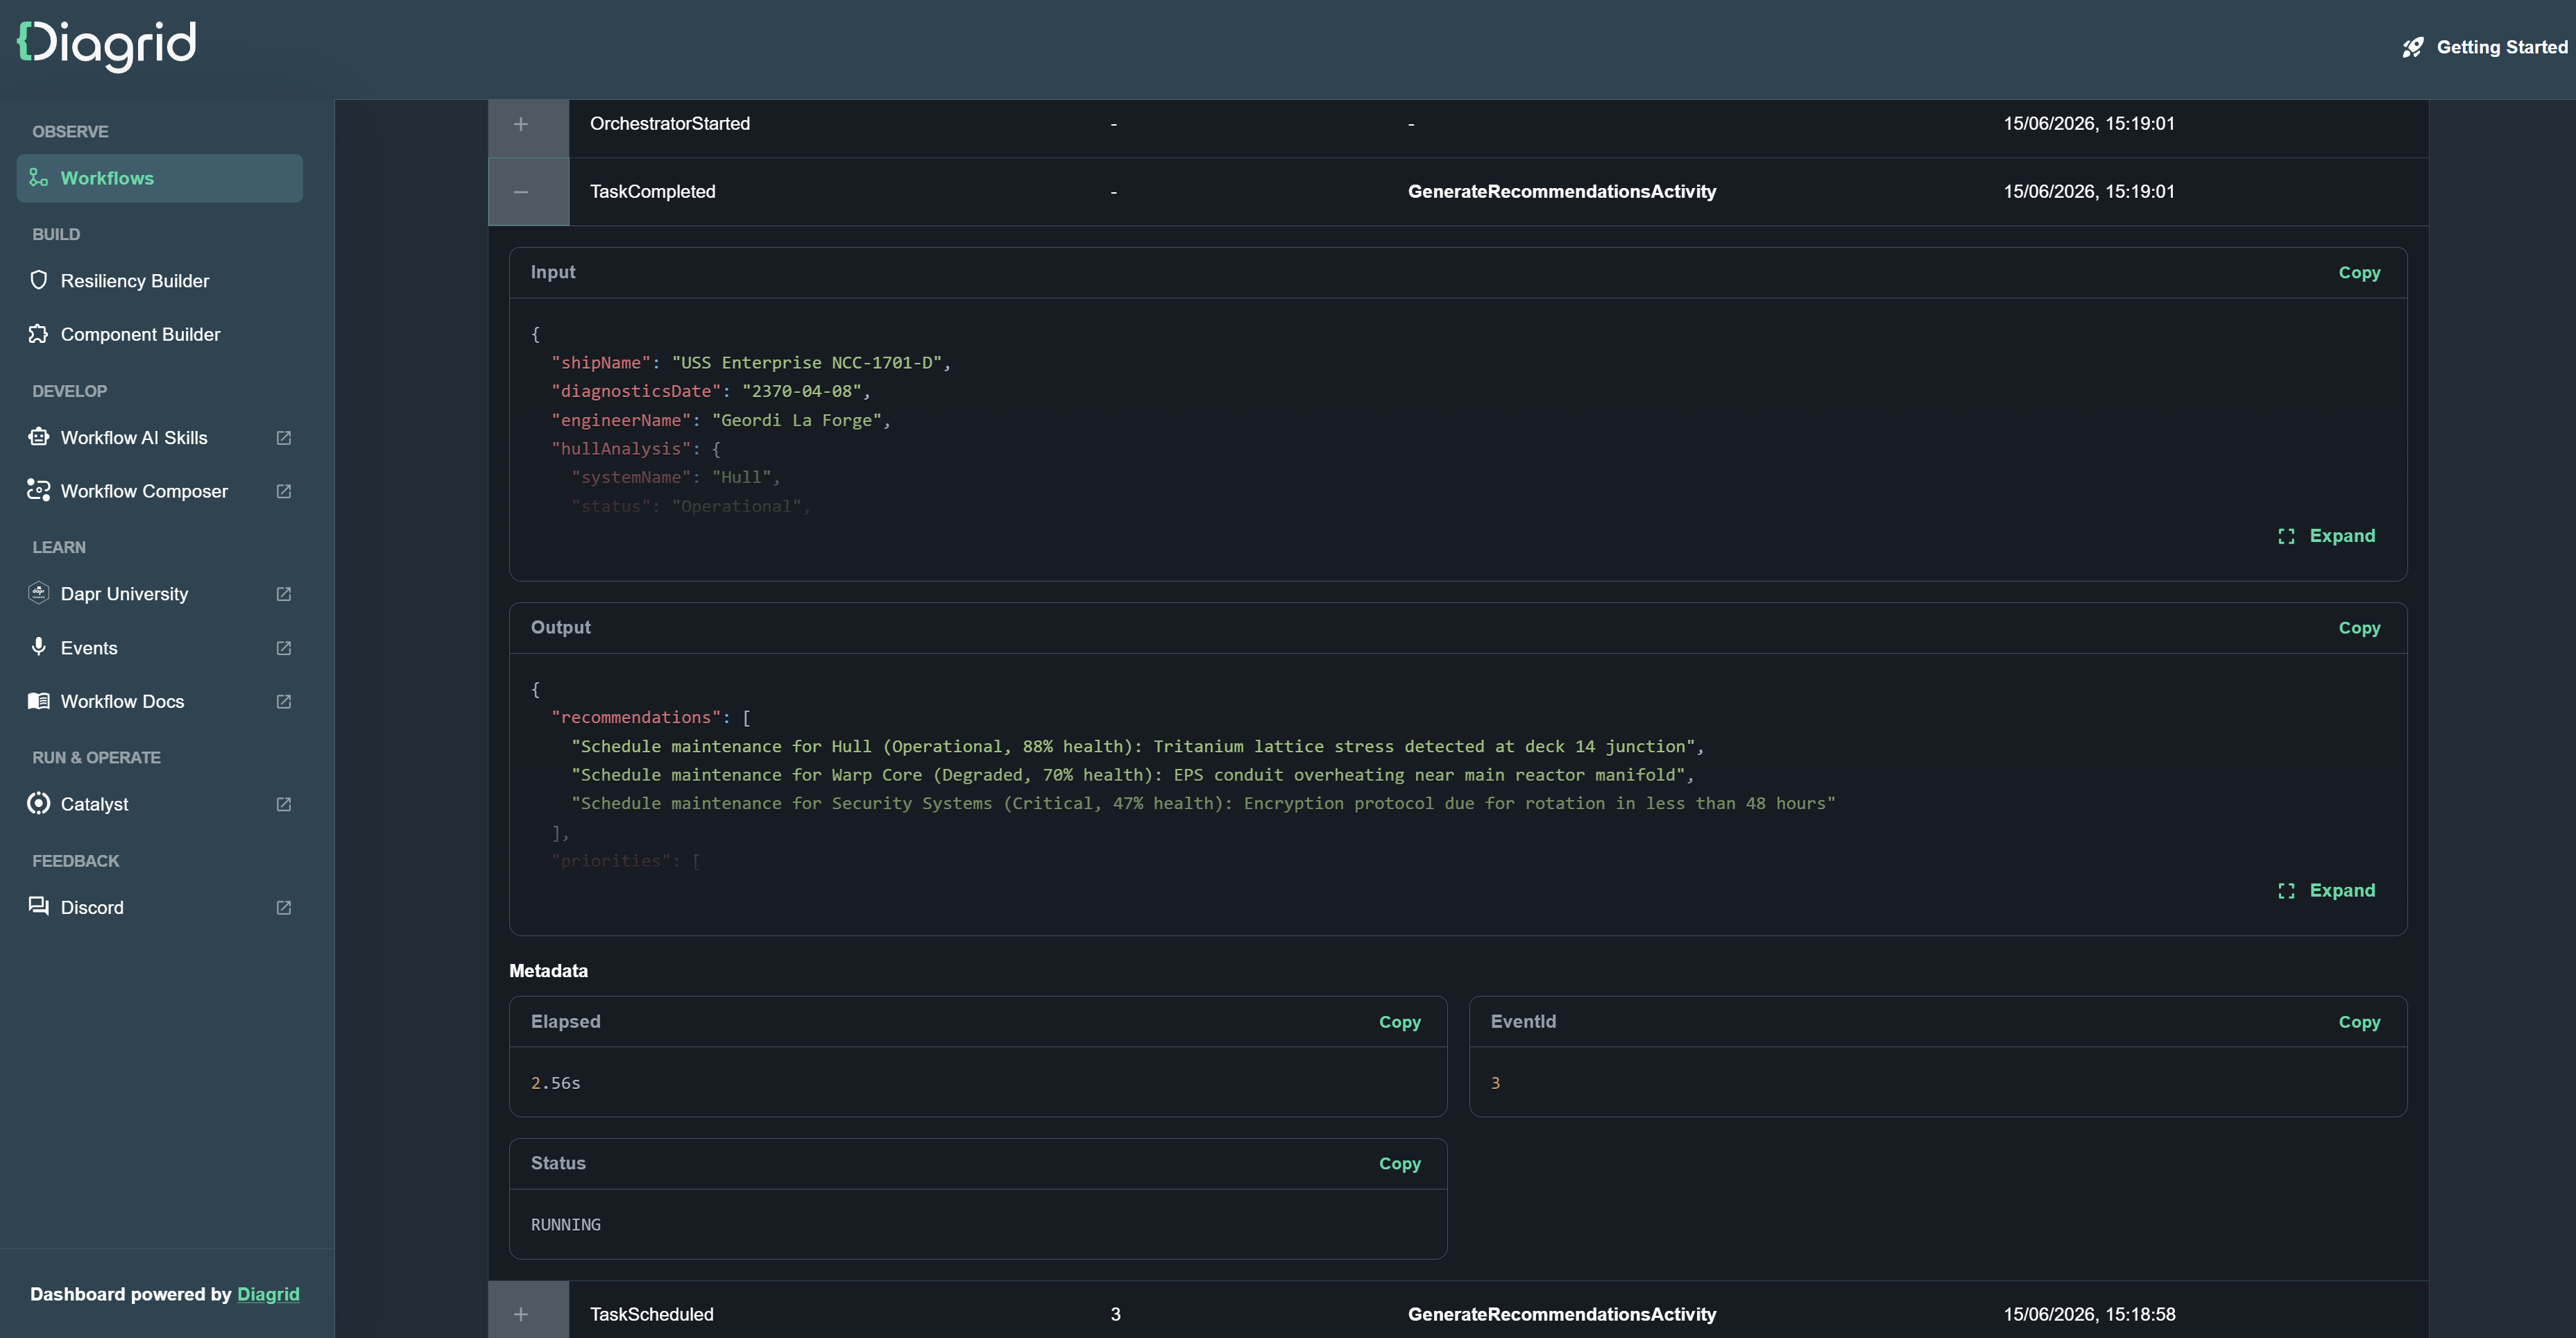Click the Workflow AI Skills robot icon
The width and height of the screenshot is (2576, 1338).
pos(38,437)
